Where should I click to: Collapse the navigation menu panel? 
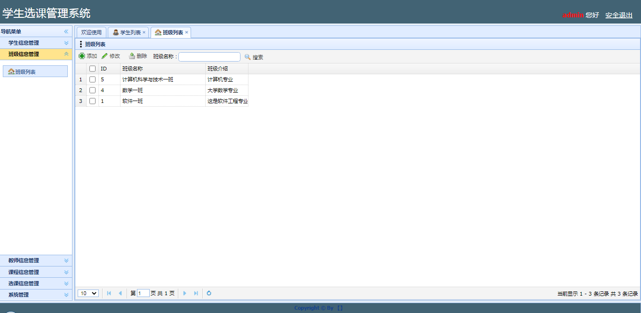(66, 31)
